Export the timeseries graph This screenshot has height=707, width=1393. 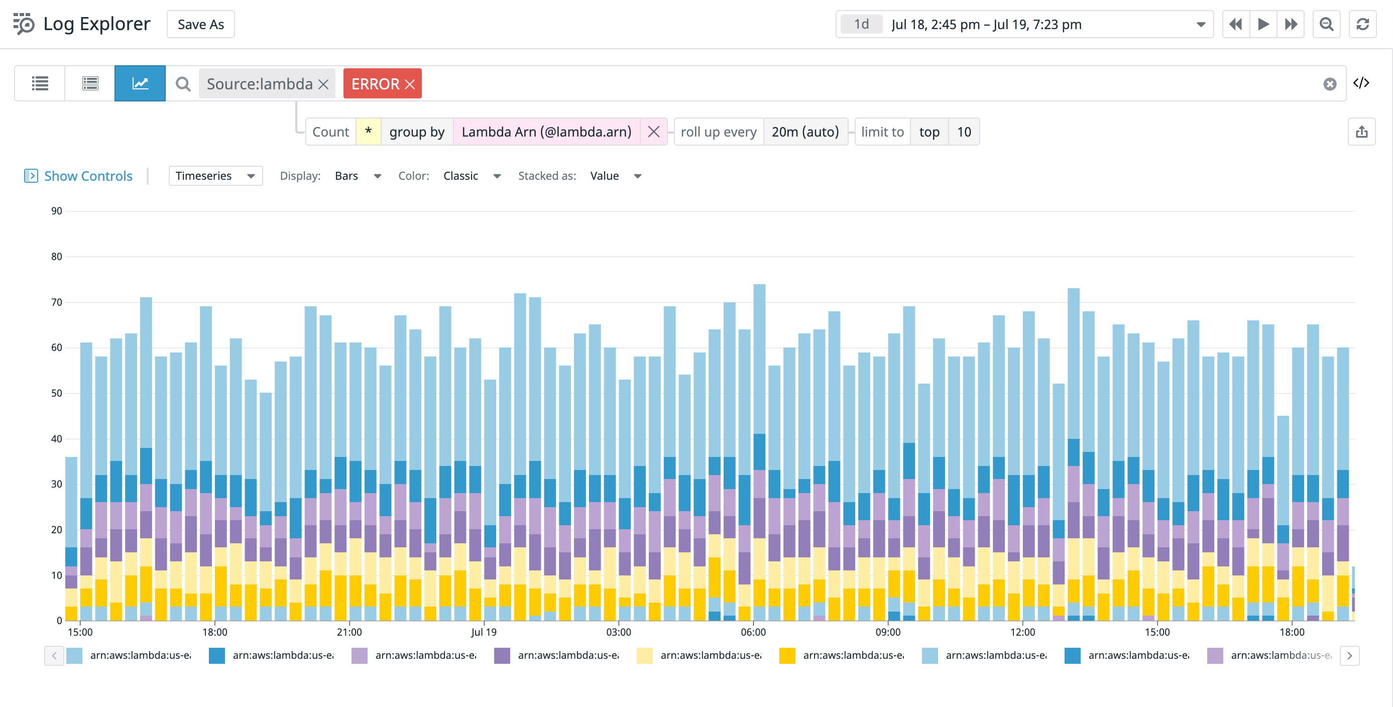pos(1362,131)
